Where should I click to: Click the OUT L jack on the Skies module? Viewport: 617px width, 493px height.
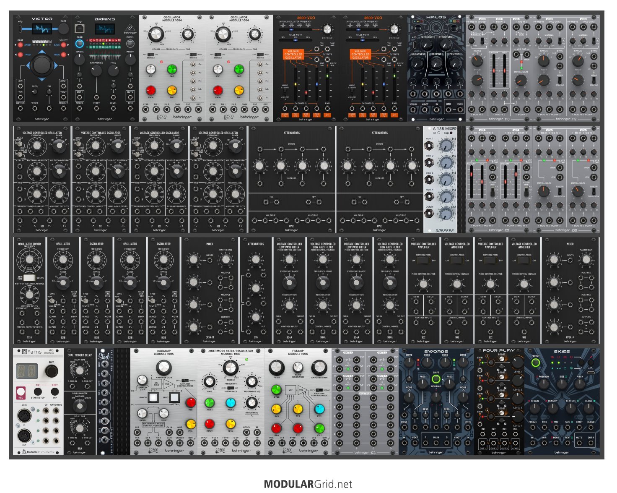[579, 443]
